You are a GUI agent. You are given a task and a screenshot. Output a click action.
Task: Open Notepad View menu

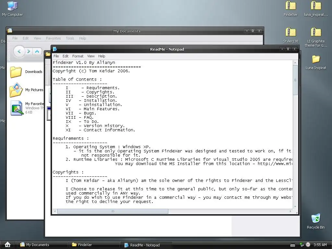coord(91,56)
